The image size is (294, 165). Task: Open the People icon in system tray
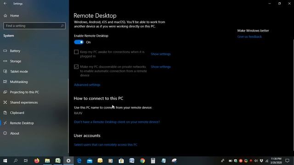coord(222,161)
